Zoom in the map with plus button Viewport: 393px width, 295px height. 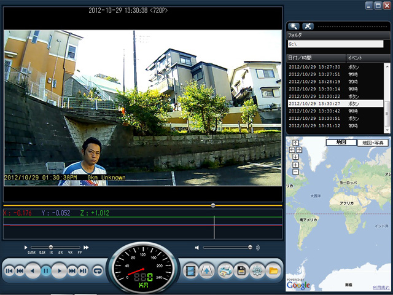coord(295,164)
